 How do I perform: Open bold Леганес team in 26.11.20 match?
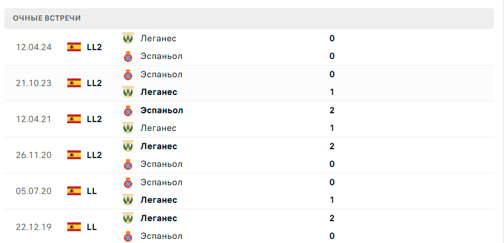click(159, 146)
